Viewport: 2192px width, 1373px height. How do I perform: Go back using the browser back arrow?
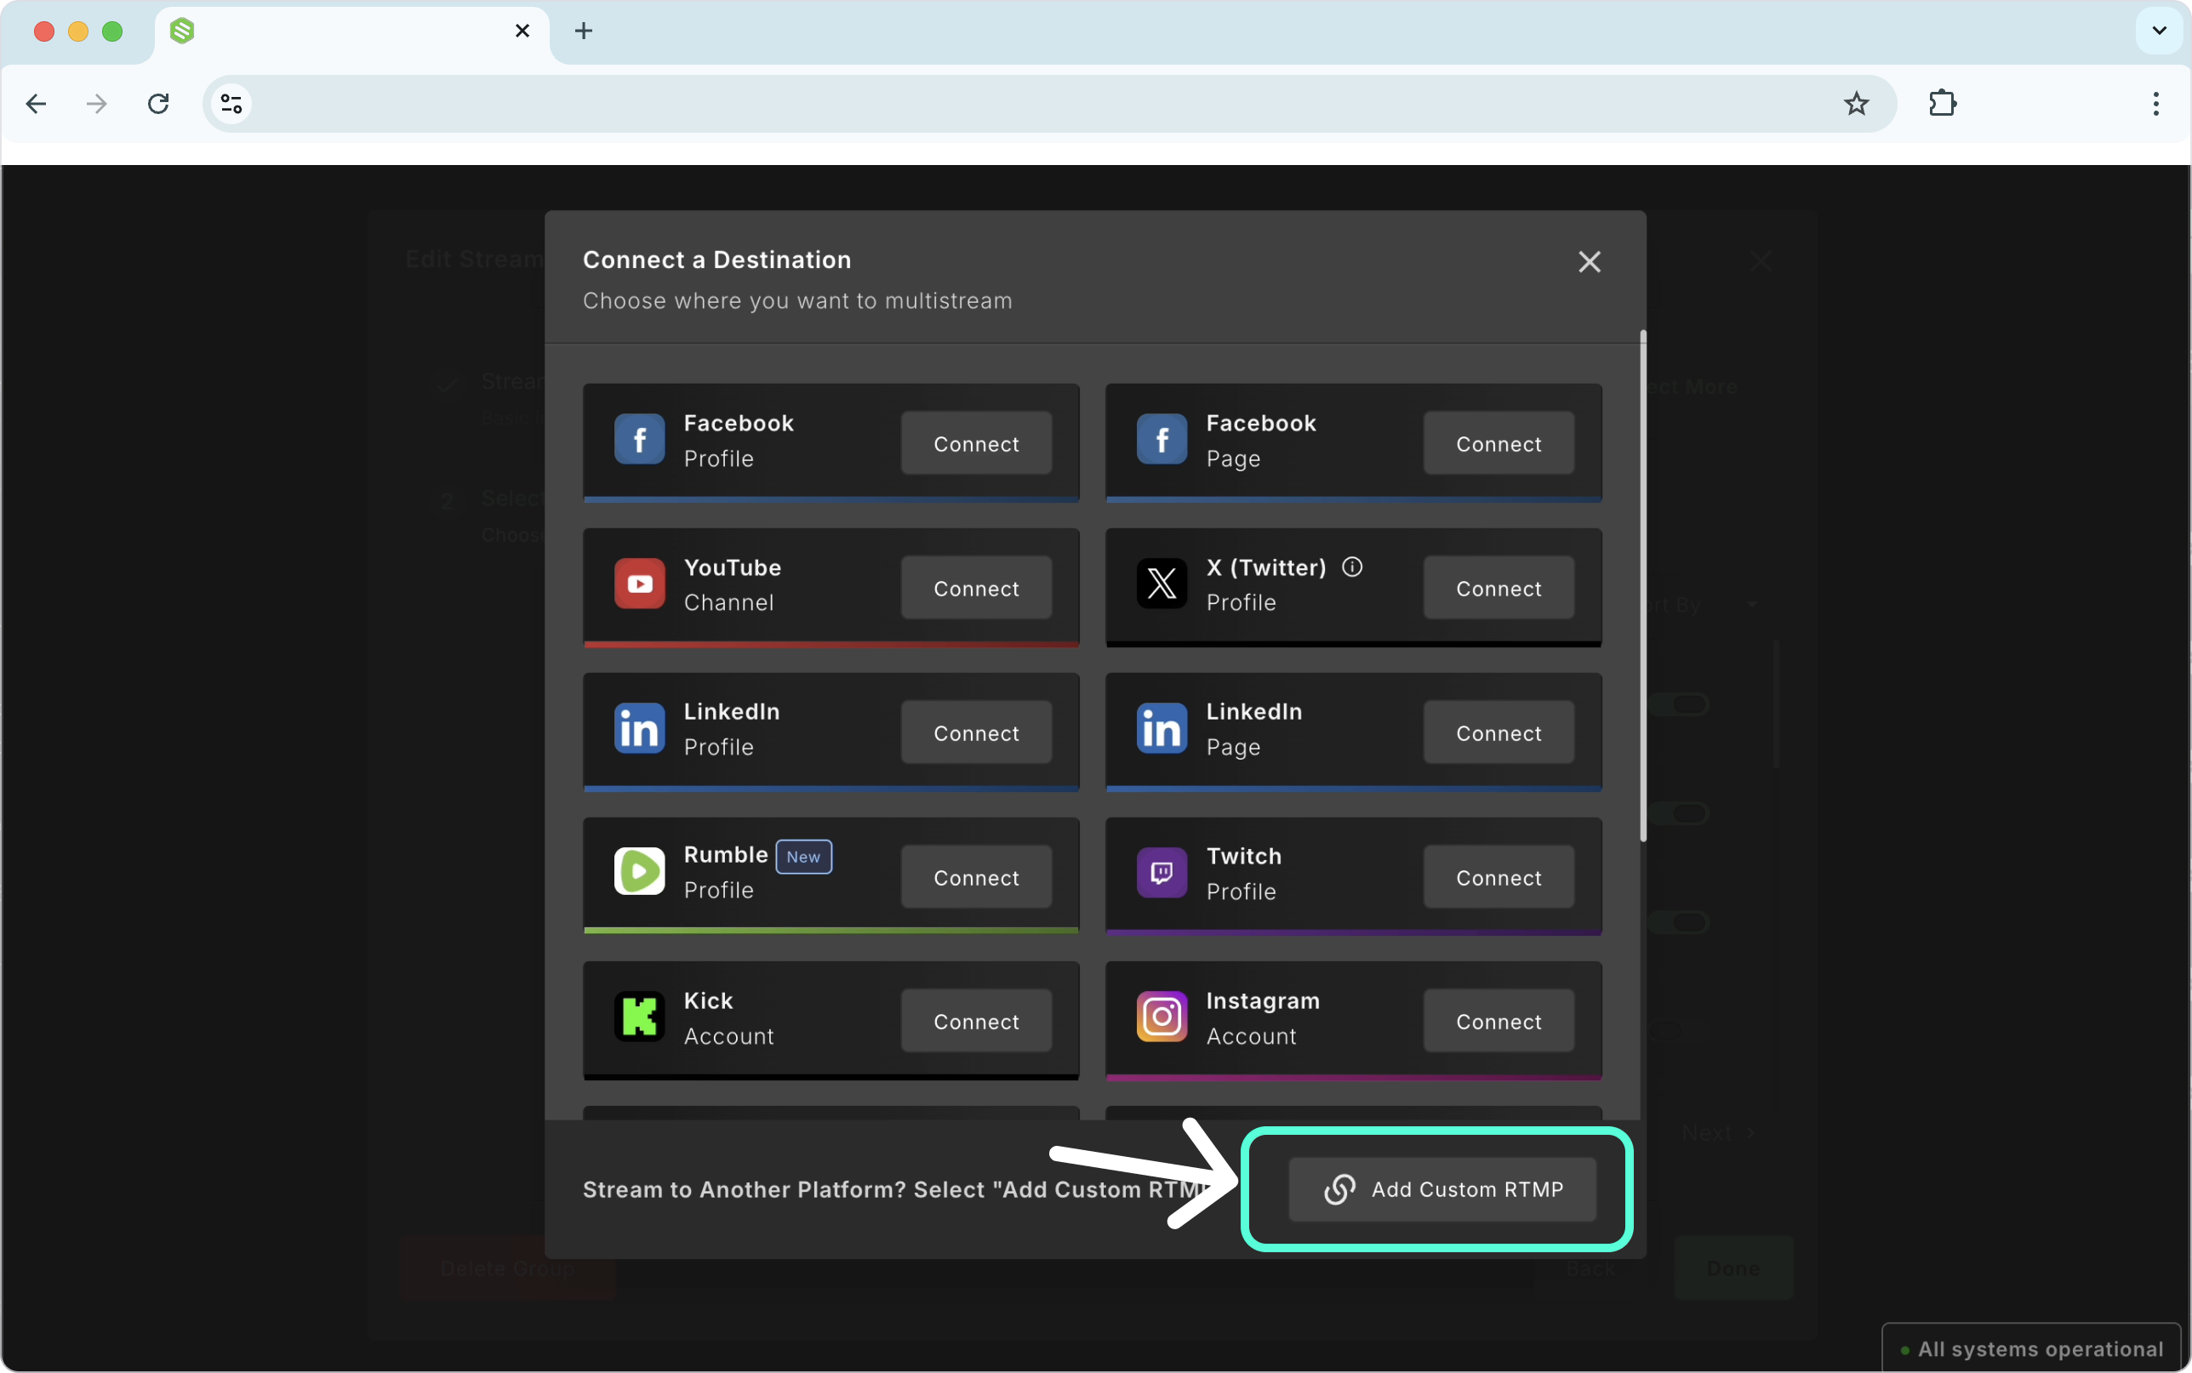(x=37, y=104)
